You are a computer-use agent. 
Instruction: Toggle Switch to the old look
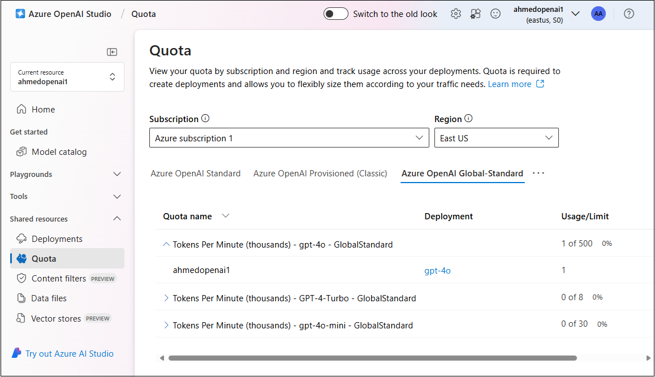click(336, 14)
